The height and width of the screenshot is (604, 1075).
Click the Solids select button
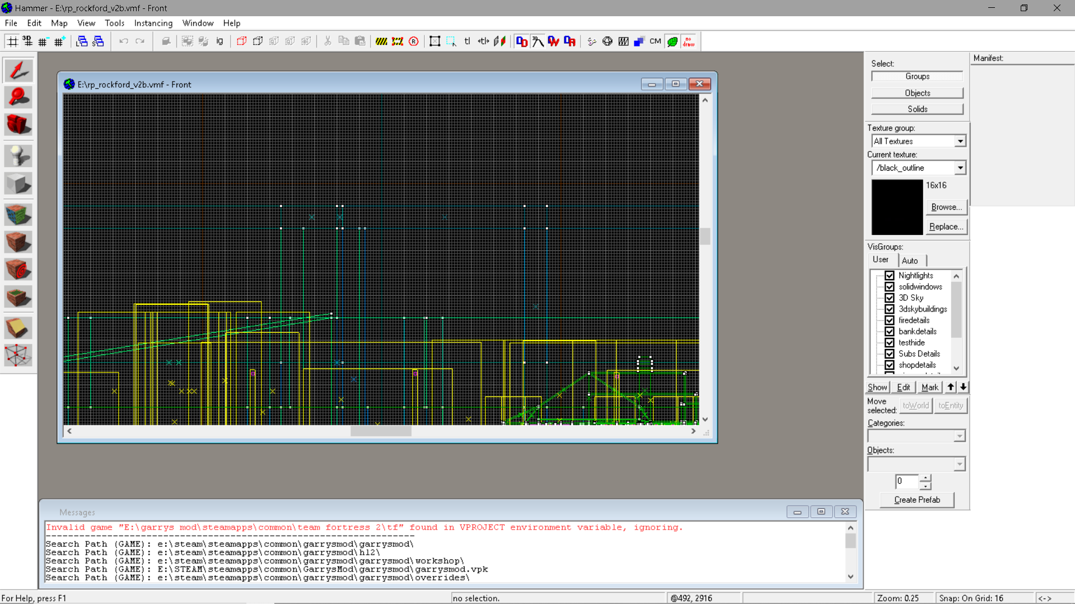pos(917,109)
